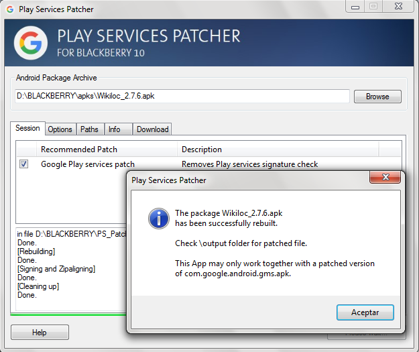Toggle the Google Play services patch checkbox

point(23,164)
